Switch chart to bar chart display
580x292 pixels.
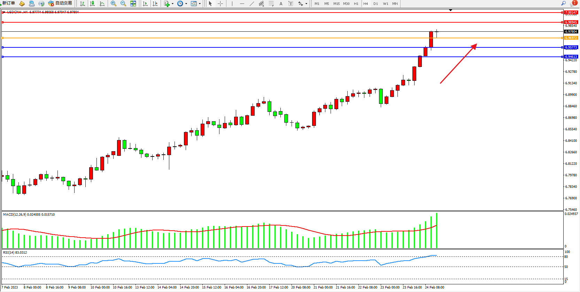pyautogui.click(x=83, y=3)
